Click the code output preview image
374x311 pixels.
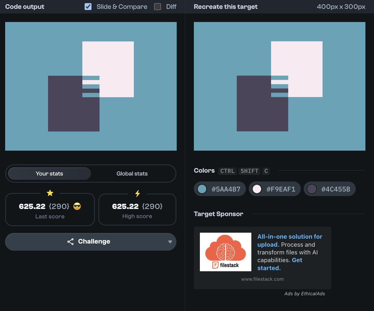point(91,86)
